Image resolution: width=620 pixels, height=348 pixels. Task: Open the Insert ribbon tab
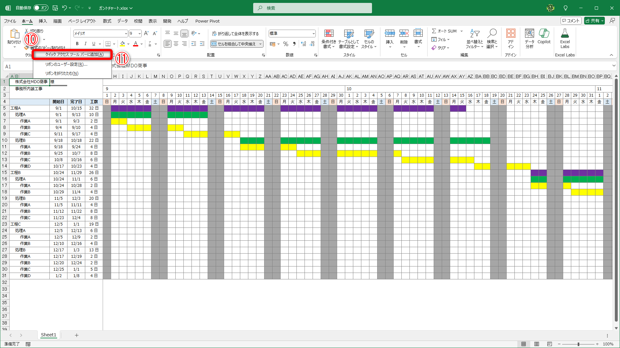(x=43, y=21)
